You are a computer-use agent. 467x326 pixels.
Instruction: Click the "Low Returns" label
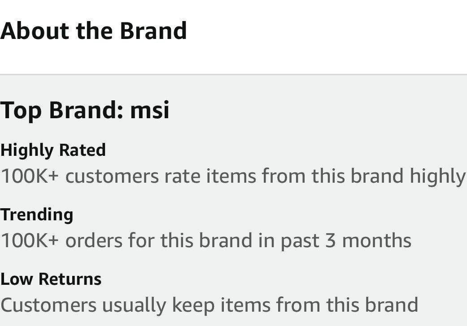pos(51,279)
